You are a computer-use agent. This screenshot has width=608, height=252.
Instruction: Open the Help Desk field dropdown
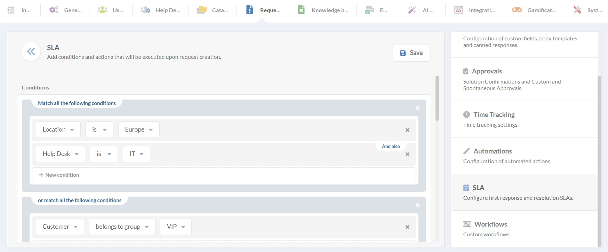pos(60,154)
